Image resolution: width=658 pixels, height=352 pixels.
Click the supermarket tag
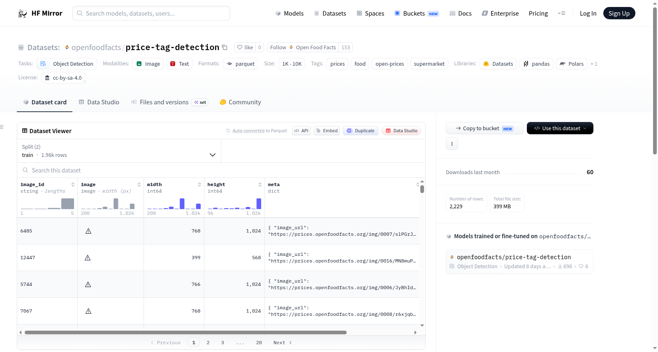point(429,64)
